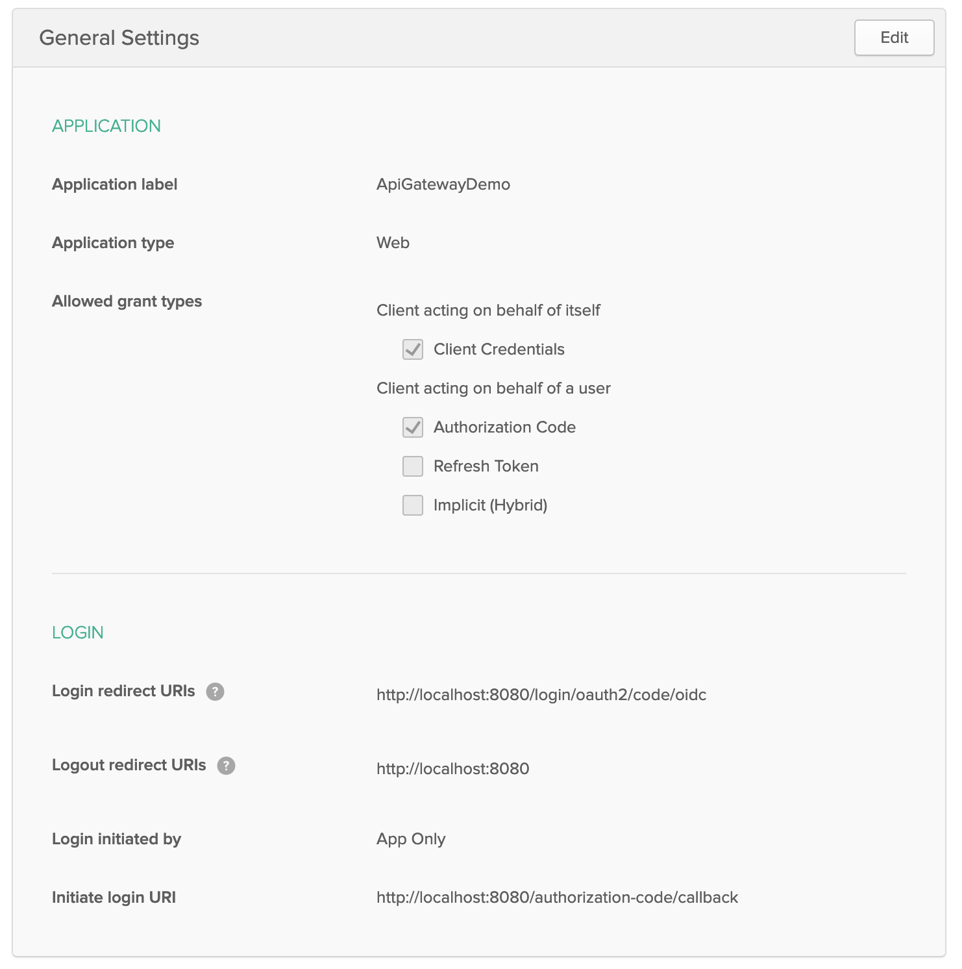Click the Refresh Token label text
962x969 pixels.
(x=486, y=466)
